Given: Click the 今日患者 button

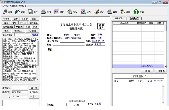Looking at the screenshot, I should 34,92.
